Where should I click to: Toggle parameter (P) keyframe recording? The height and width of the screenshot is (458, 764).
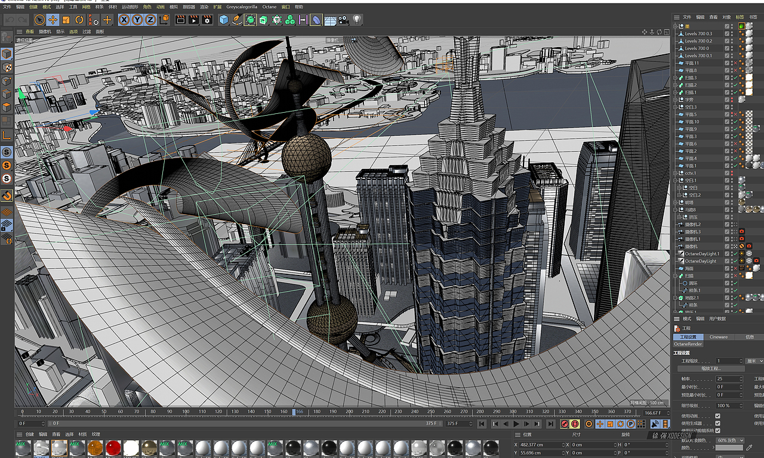tap(630, 424)
